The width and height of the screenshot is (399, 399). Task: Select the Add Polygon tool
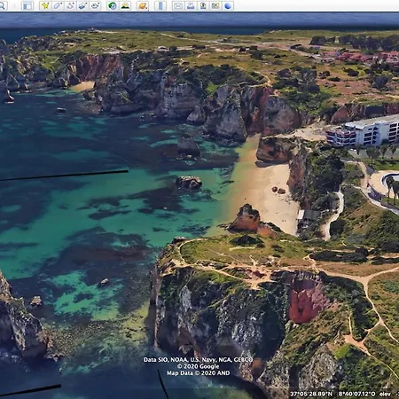coord(58,5)
